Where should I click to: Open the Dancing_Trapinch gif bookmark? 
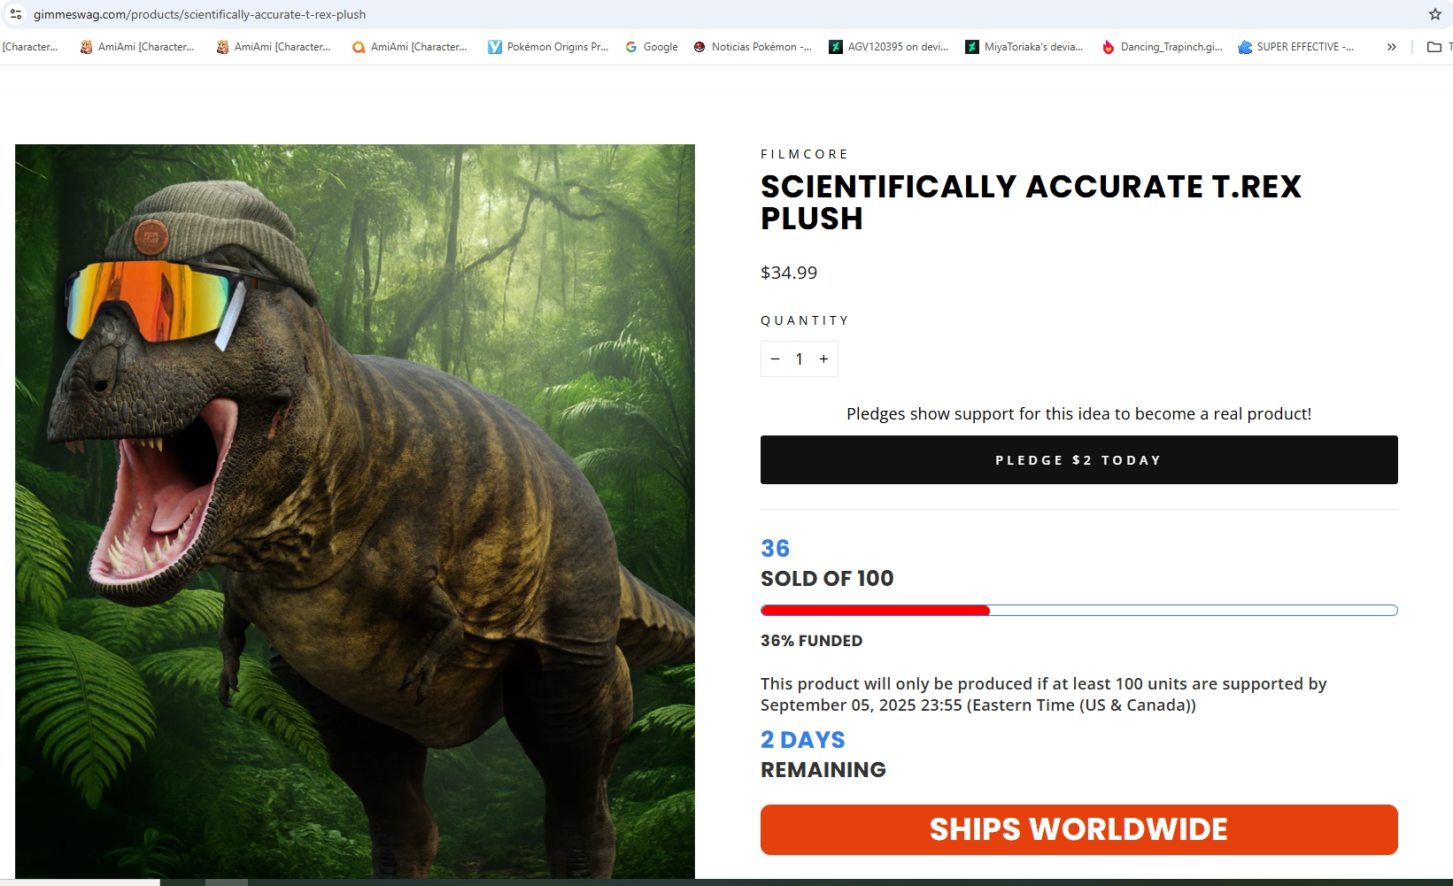tap(1162, 47)
